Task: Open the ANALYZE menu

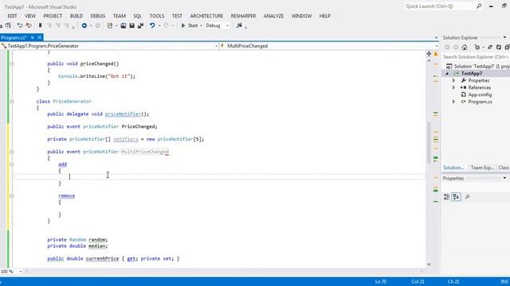Action: (x=273, y=16)
